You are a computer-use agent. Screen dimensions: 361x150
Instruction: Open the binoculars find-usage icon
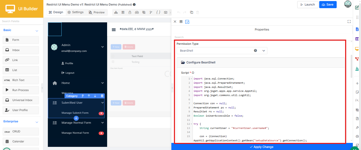coord(137,12)
